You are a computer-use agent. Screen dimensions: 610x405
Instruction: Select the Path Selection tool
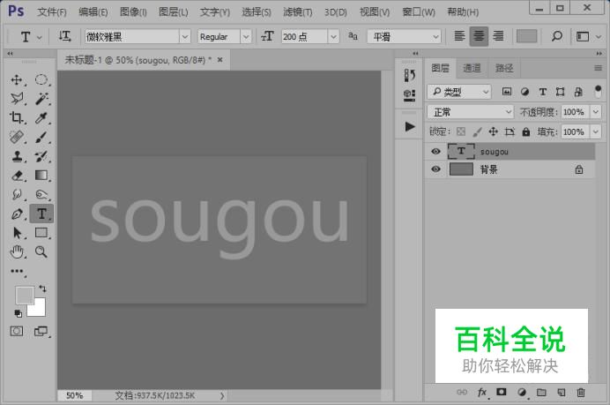17,233
